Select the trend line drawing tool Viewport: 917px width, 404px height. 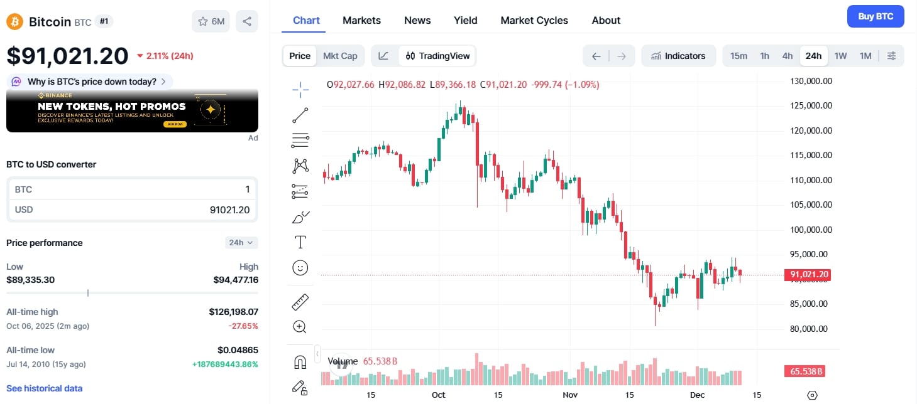pos(300,115)
